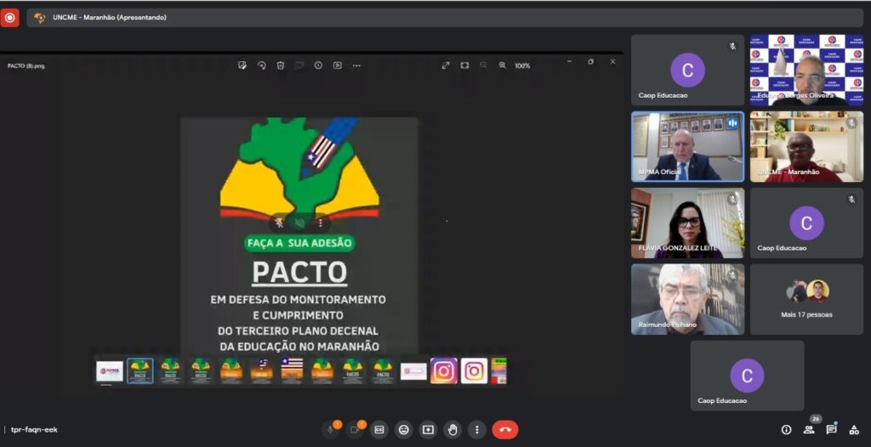Click the Present now screen share icon
This screenshot has height=447, width=871.
pos(428,430)
